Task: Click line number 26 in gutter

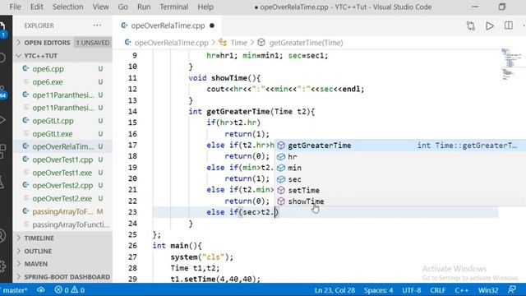Action: pyautogui.click(x=132, y=246)
